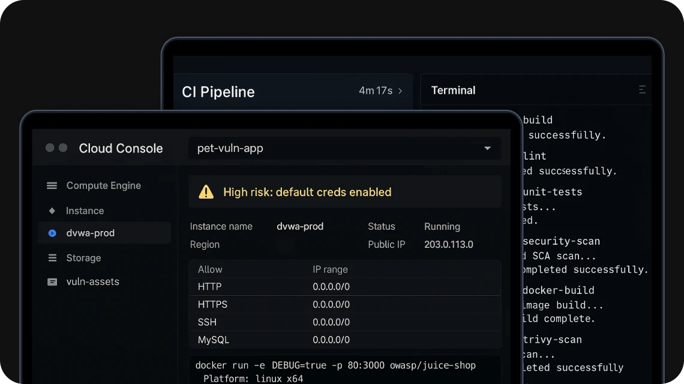
Task: Select the SSH firewall rule row
Action: click(x=344, y=322)
